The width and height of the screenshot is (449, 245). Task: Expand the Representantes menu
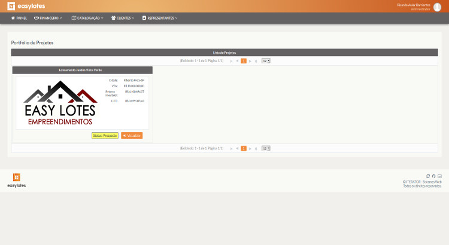coord(160,18)
